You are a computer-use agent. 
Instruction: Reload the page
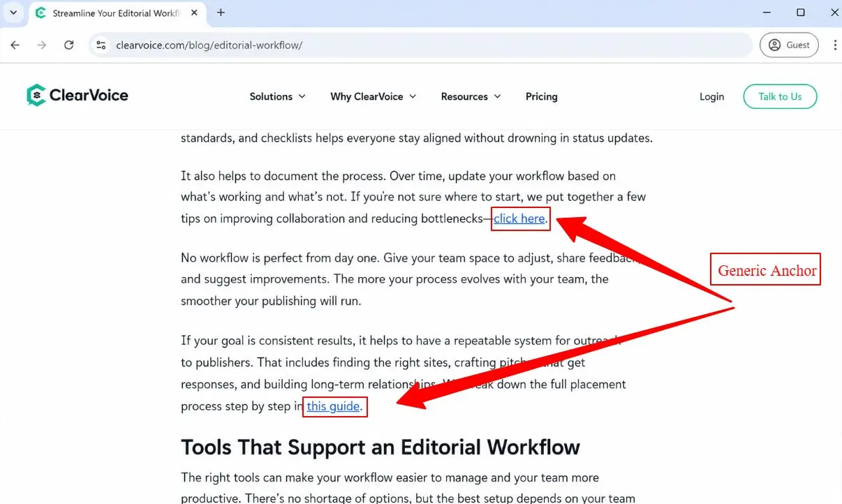68,45
